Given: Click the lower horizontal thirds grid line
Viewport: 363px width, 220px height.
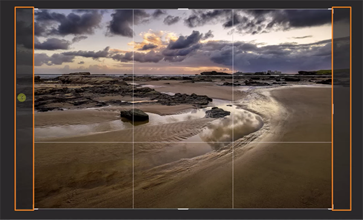Looking at the screenshot, I should [183, 142].
